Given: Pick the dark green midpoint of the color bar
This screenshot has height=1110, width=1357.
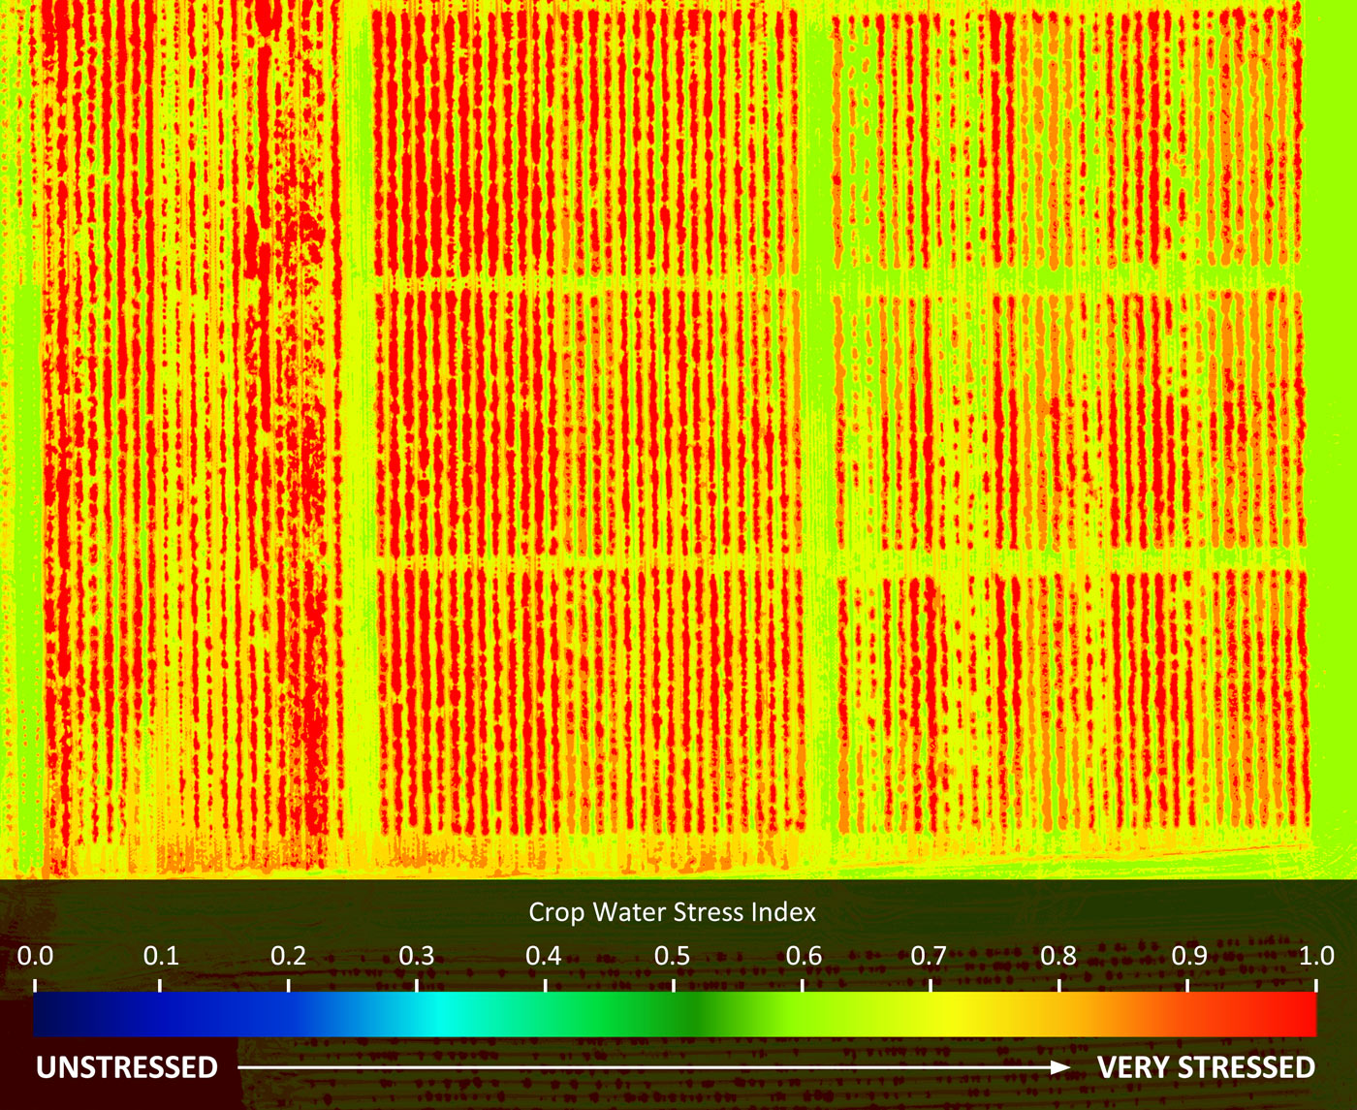Looking at the screenshot, I should pyautogui.click(x=690, y=1014).
